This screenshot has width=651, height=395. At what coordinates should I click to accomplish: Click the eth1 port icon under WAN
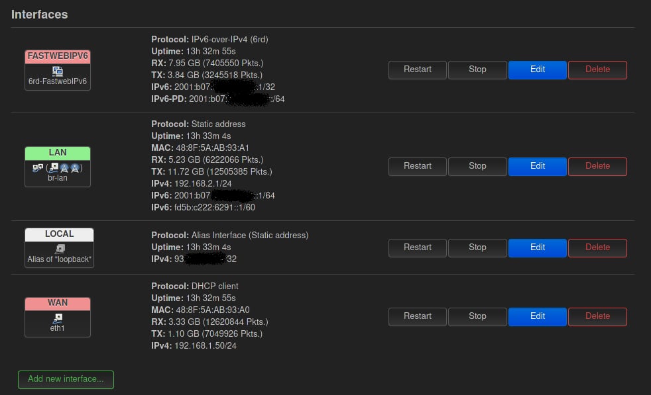pos(58,316)
